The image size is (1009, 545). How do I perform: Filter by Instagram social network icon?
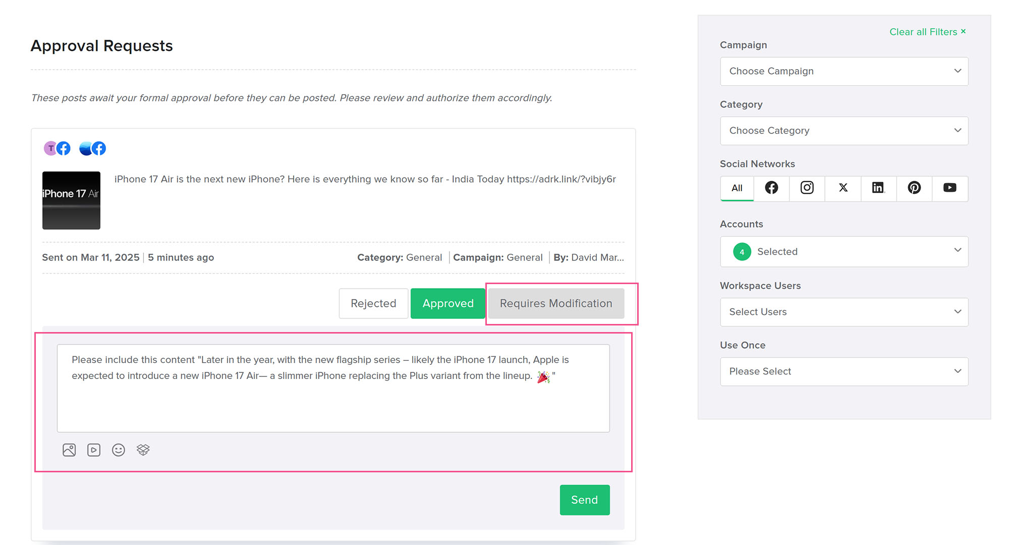807,188
